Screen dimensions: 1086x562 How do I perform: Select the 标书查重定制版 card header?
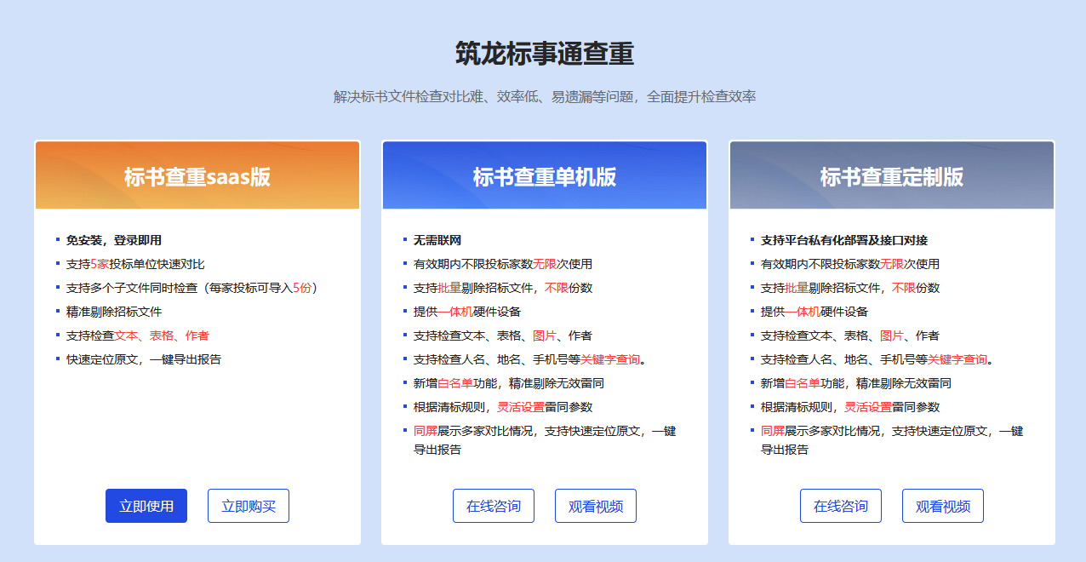pyautogui.click(x=892, y=175)
